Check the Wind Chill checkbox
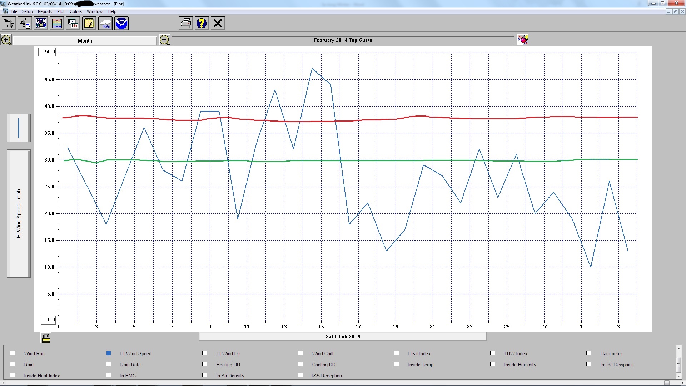The image size is (686, 386). tap(300, 353)
